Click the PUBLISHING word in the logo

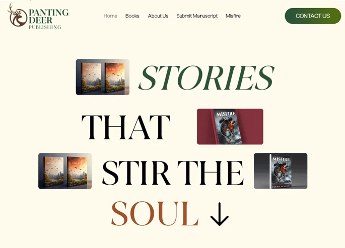pyautogui.click(x=45, y=27)
